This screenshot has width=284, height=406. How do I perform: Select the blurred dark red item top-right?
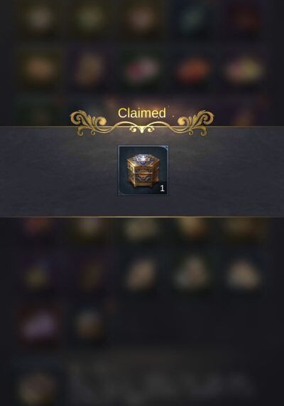pos(244,17)
